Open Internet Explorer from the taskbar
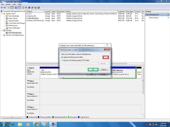Screen dimensions: 170x127 point(12,124)
